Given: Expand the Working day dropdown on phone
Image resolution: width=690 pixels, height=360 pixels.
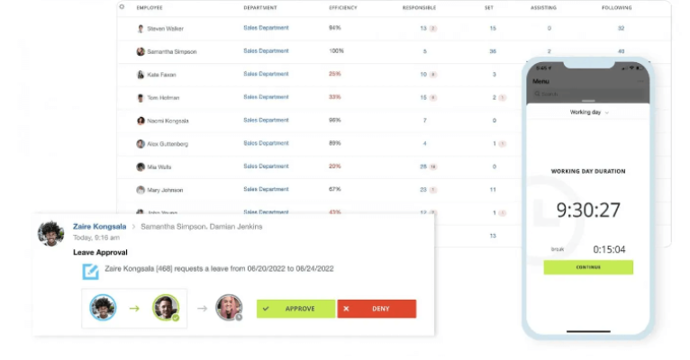Looking at the screenshot, I should [589, 112].
